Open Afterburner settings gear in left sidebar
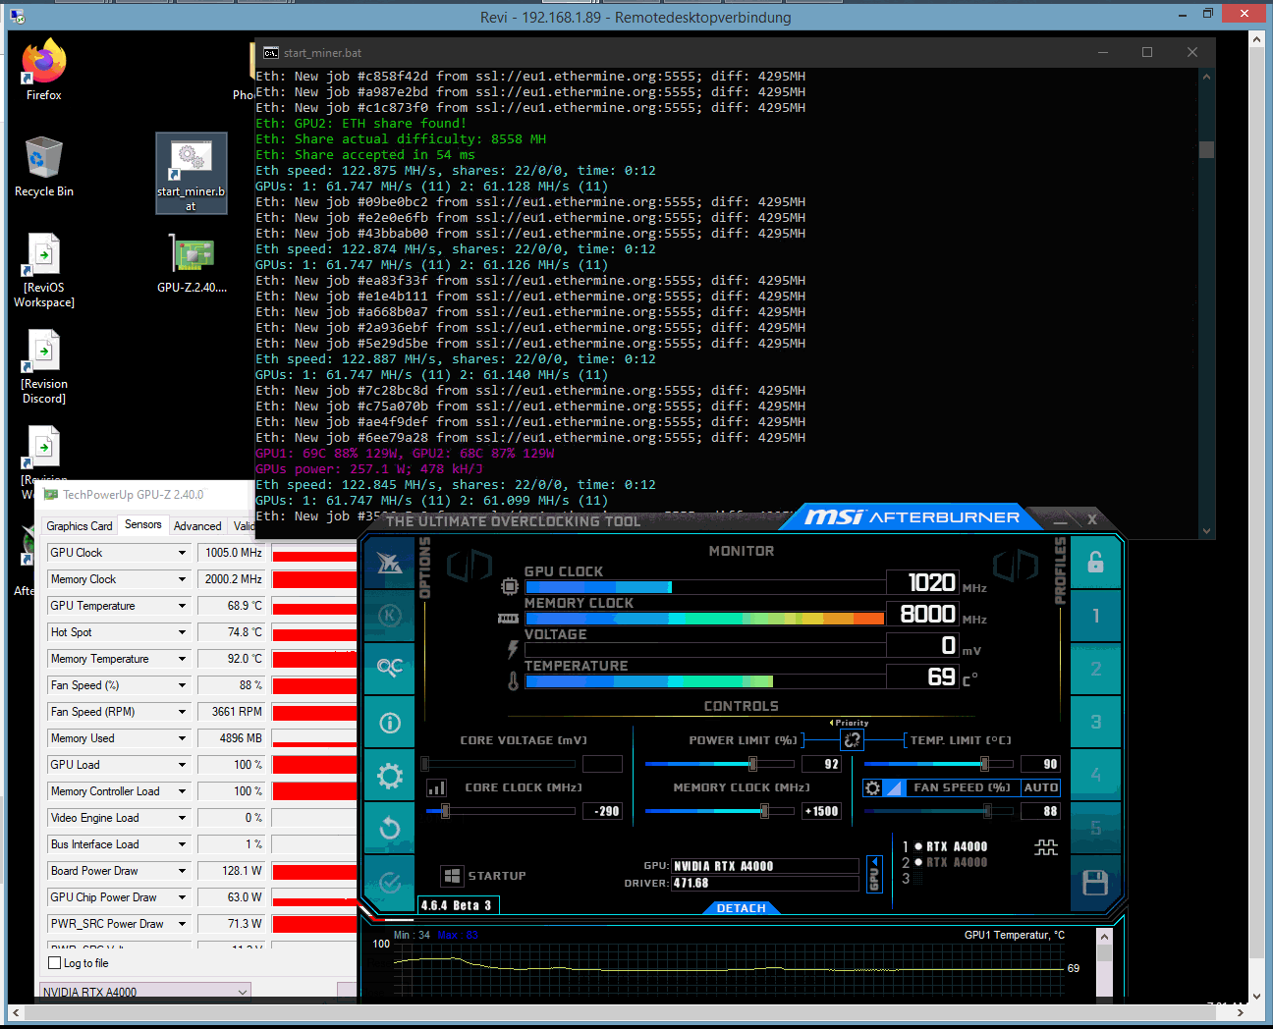Viewport: 1273px width, 1029px height. point(390,777)
